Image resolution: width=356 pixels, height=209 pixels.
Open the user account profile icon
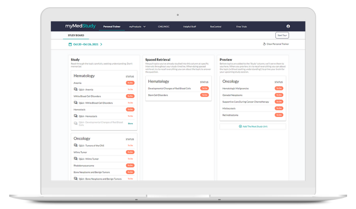[288, 27]
